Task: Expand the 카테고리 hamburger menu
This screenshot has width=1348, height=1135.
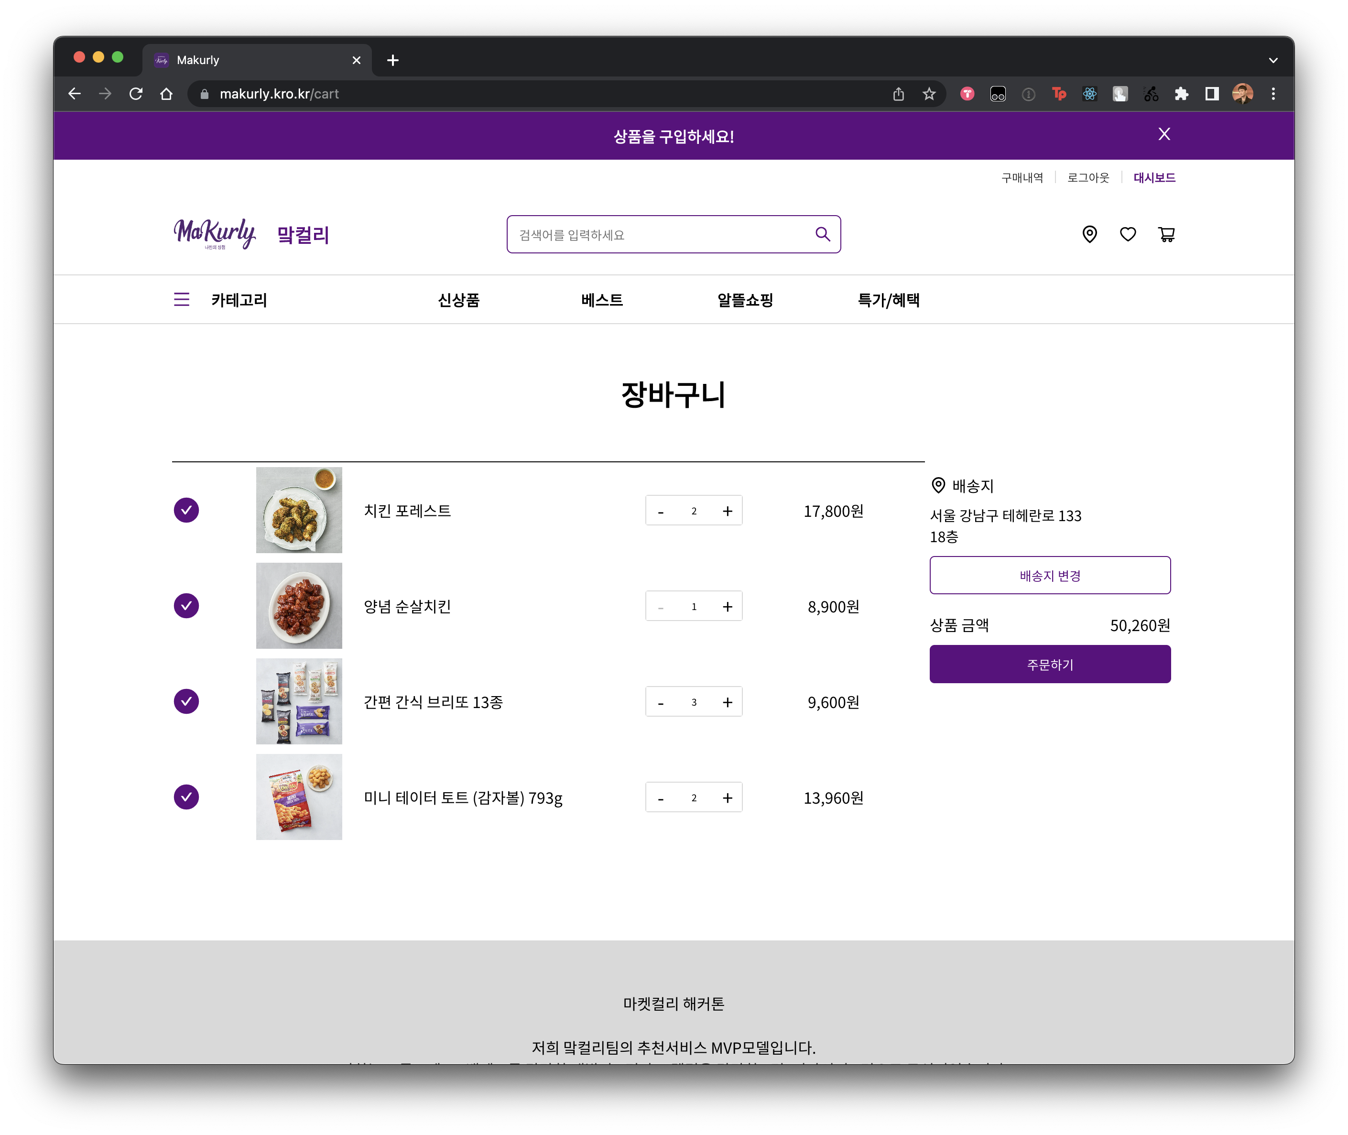Action: 182,299
